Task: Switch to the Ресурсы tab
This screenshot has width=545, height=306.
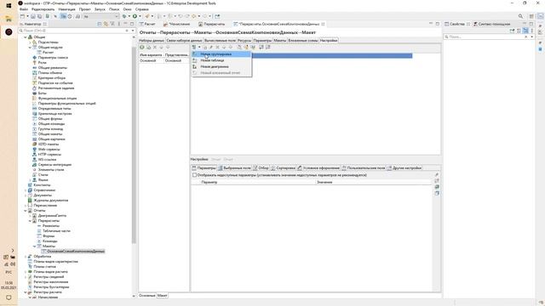Action: 244,41
